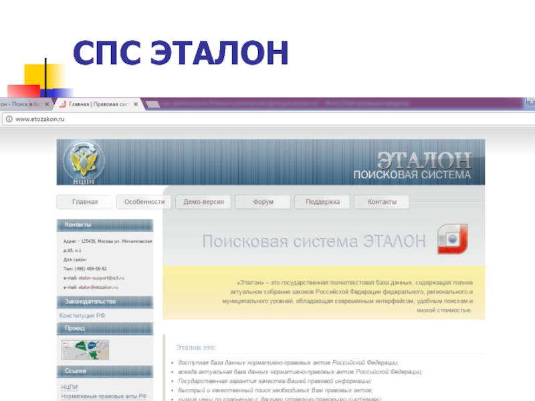This screenshot has width=535, height=401.
Task: Click the Ссылки sidebar header
Action: pyautogui.click(x=105, y=371)
